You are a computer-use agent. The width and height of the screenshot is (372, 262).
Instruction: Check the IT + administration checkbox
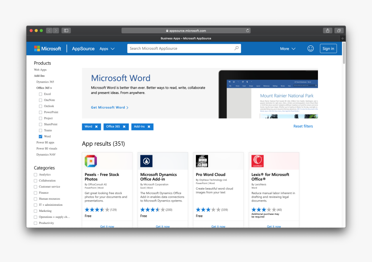(x=35, y=205)
